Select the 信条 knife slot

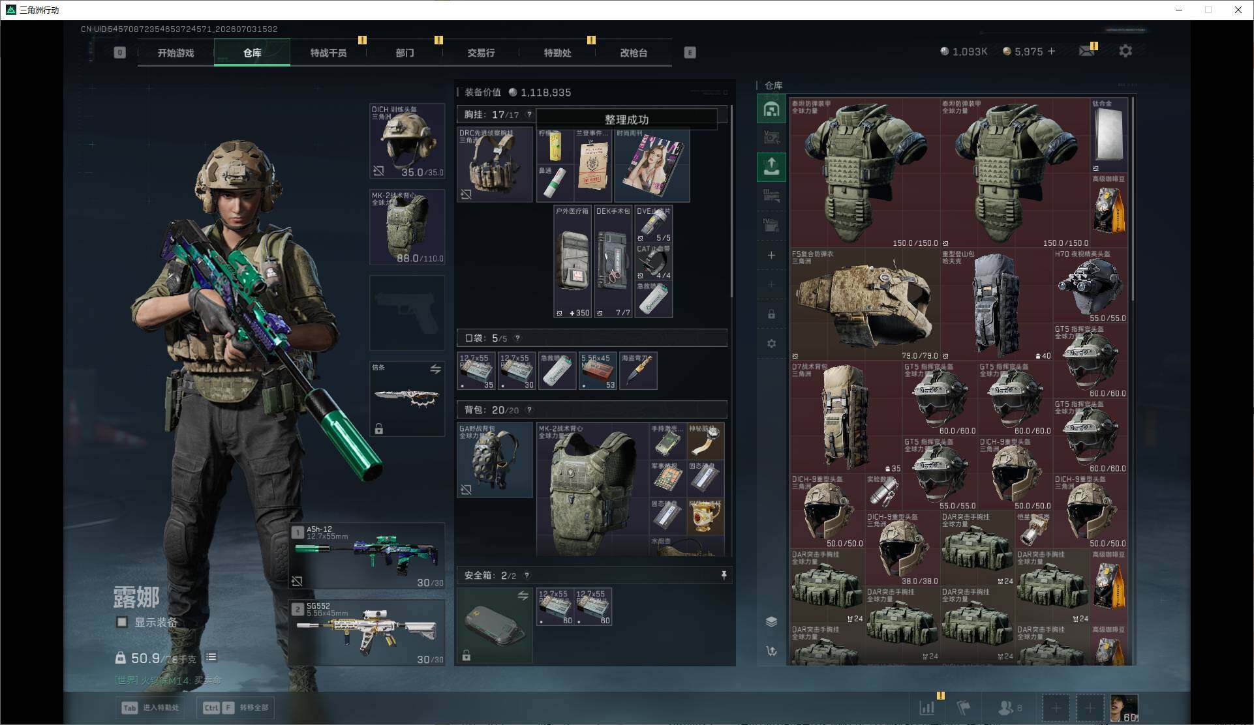pyautogui.click(x=407, y=399)
